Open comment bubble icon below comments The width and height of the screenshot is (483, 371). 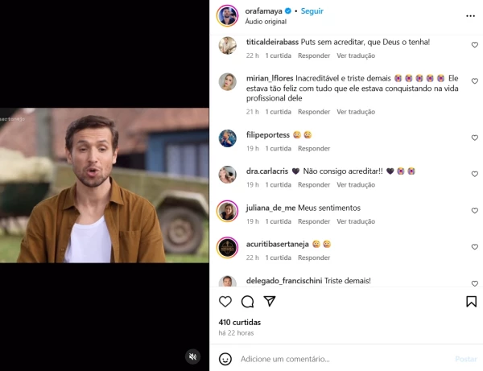click(x=248, y=301)
